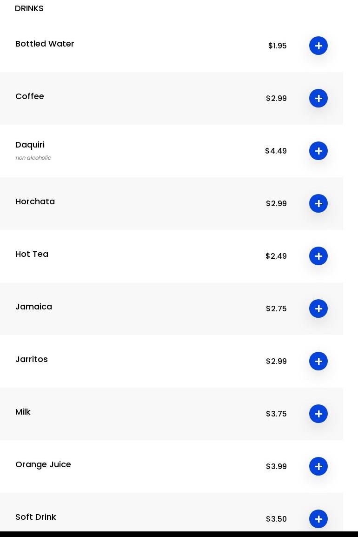Click the Daquiri item title
Viewport: 358px width, 537px height.
point(30,145)
